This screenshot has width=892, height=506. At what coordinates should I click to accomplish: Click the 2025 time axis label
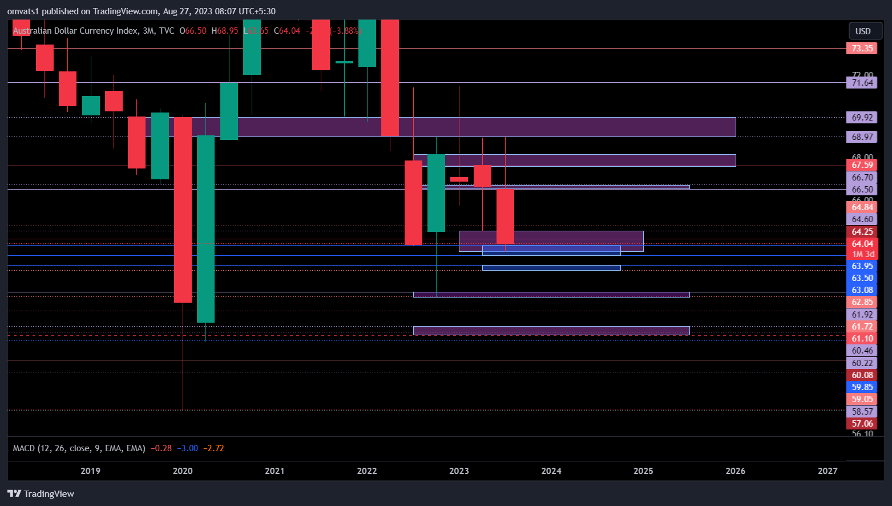pyautogui.click(x=643, y=471)
